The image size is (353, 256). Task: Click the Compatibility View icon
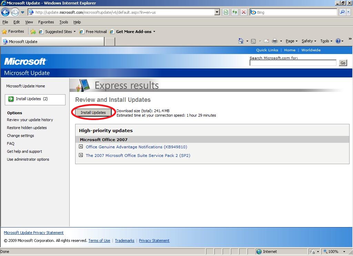point(226,12)
